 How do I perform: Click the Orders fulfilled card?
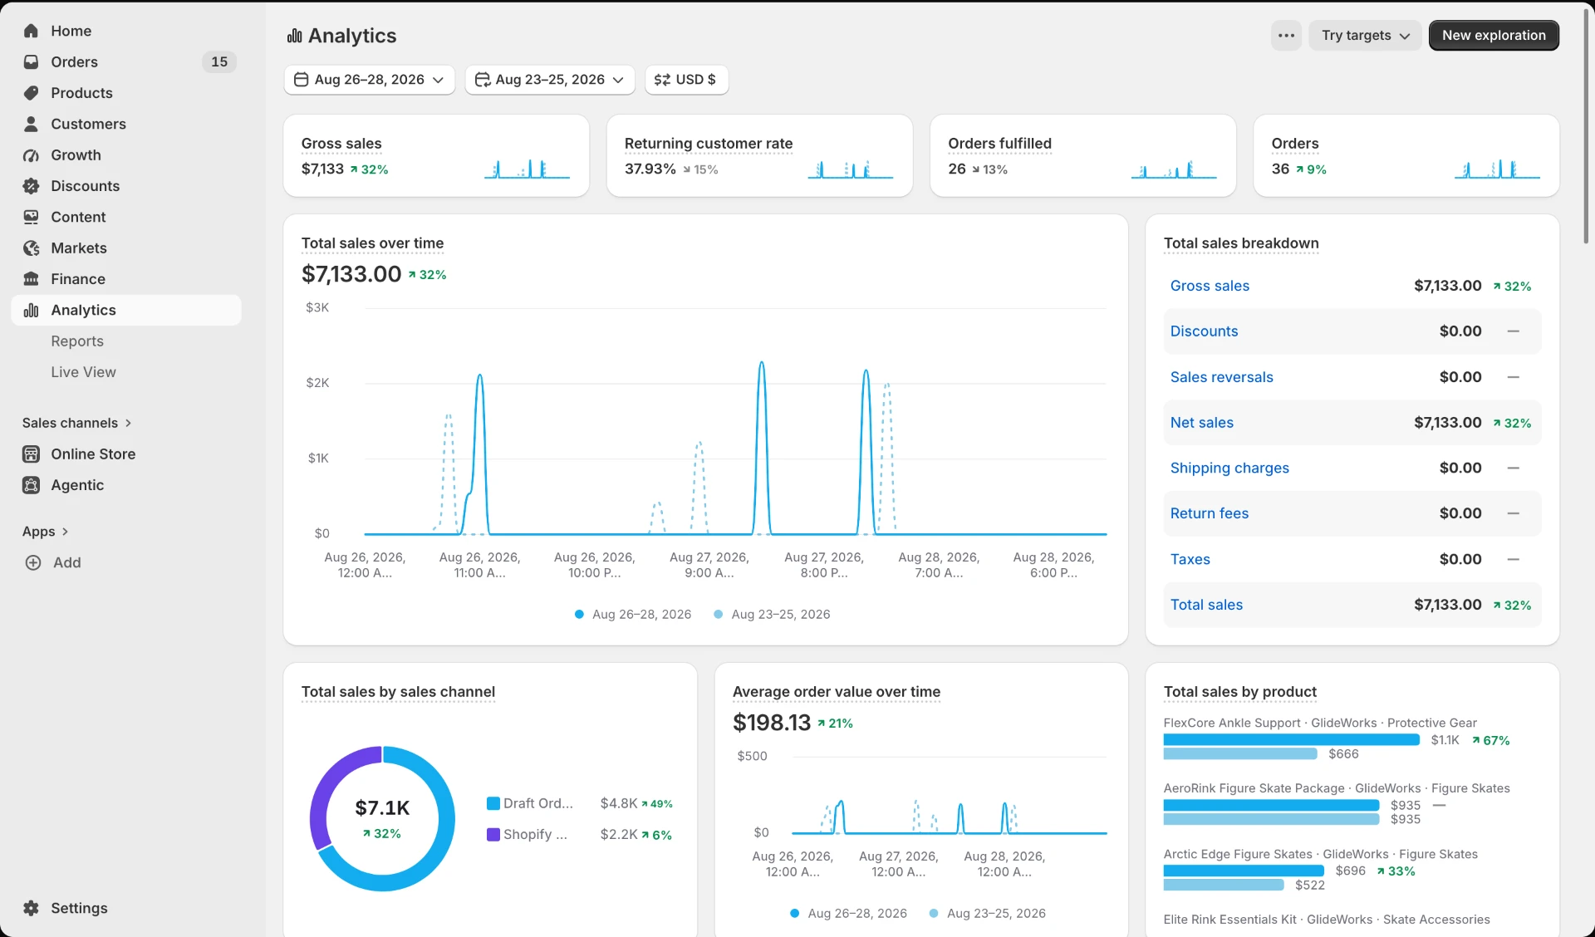[x=1082, y=156]
